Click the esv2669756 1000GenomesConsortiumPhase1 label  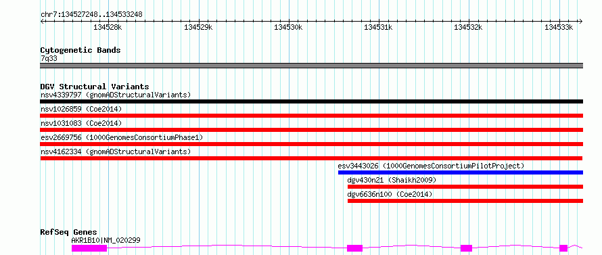(x=122, y=137)
